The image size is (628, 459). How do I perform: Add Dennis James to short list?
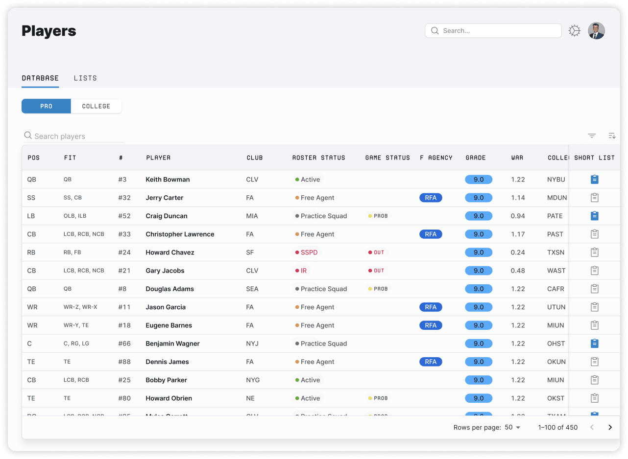(x=594, y=362)
